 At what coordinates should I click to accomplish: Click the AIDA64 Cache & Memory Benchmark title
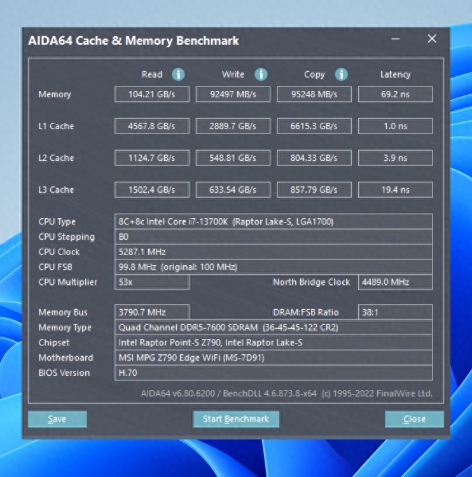tap(134, 41)
